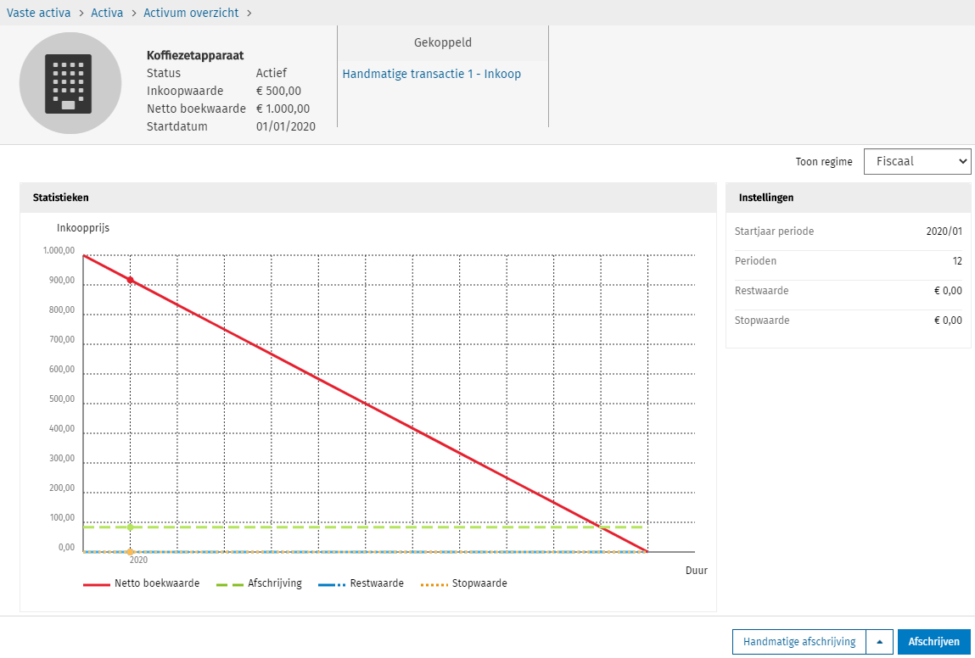Screen dimensions: 975x658
Task: Click the Activum overzicht breadcrumb
Action: click(191, 13)
